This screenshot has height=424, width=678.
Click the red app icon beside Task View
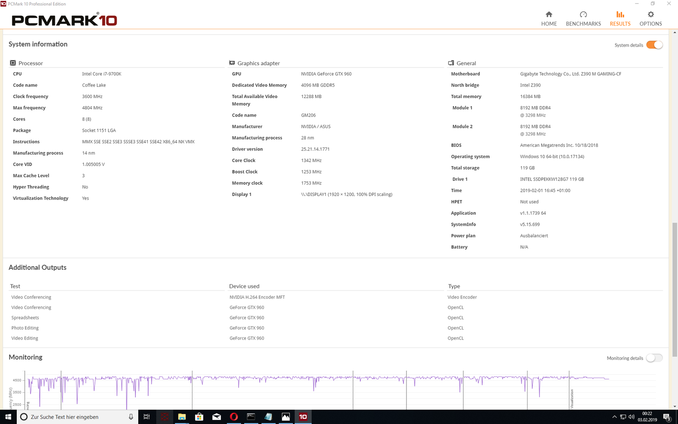pyautogui.click(x=164, y=417)
